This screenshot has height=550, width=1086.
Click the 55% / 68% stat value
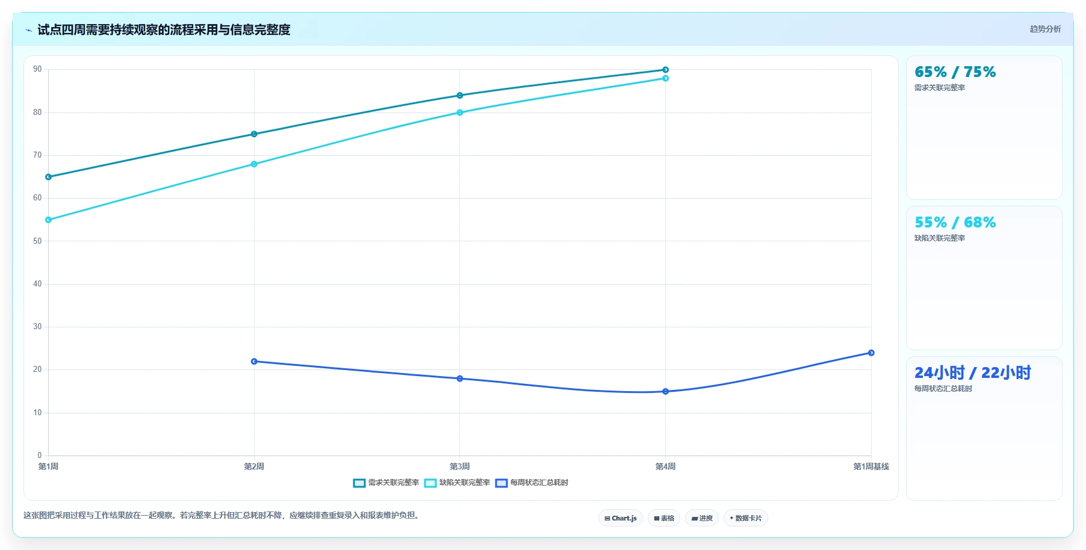click(955, 223)
